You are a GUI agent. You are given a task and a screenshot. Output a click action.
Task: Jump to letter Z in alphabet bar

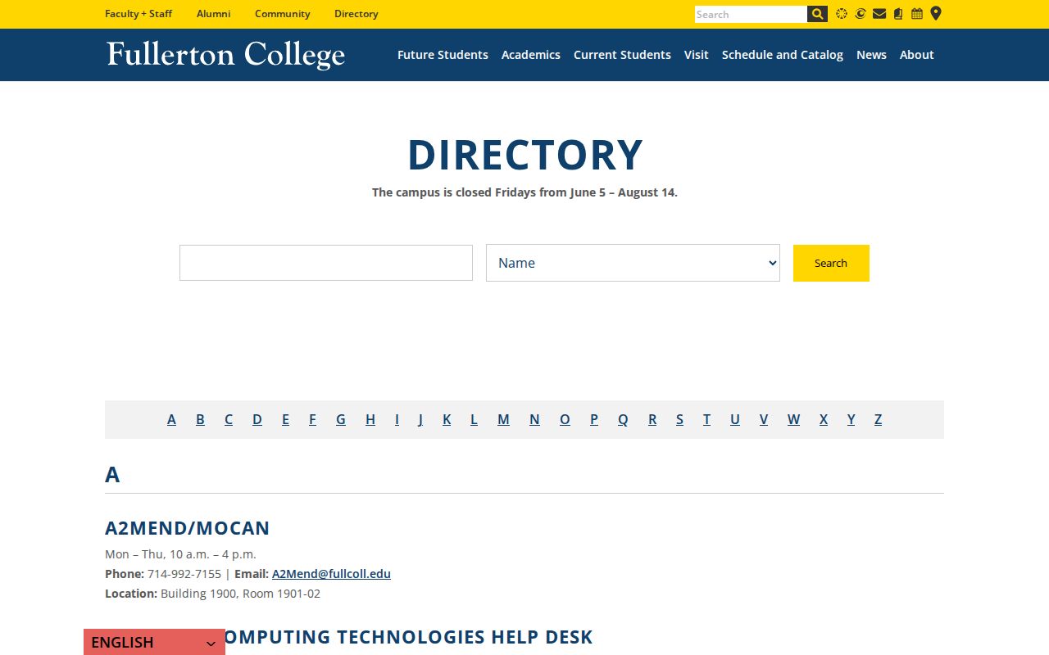[878, 419]
